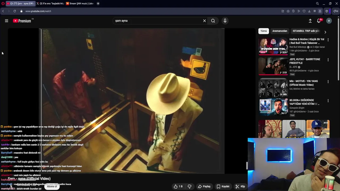Viewport: 340px width, 191px height.
Task: Open the account avatar menu
Action: click(329, 21)
